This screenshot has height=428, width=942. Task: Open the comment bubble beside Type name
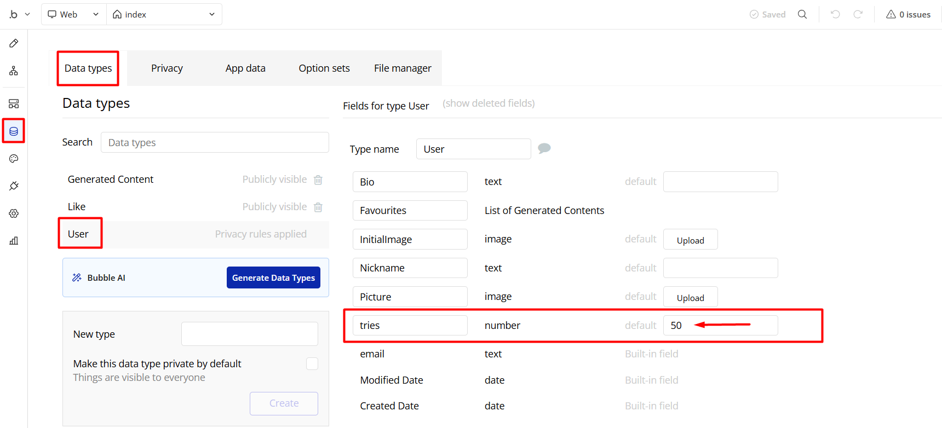[544, 148]
